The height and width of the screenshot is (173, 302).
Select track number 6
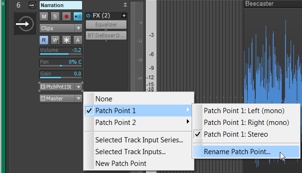(x=18, y=5)
